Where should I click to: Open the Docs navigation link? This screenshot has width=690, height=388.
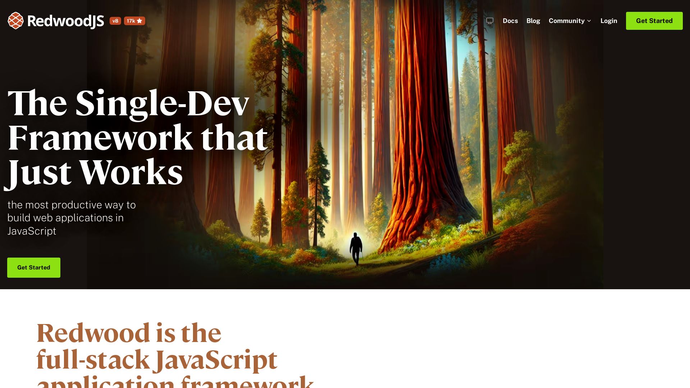point(510,21)
